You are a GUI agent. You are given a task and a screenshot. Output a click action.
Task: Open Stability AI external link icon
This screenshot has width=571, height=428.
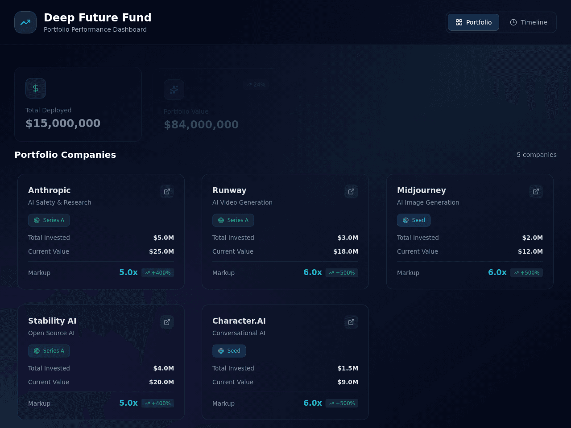click(167, 322)
